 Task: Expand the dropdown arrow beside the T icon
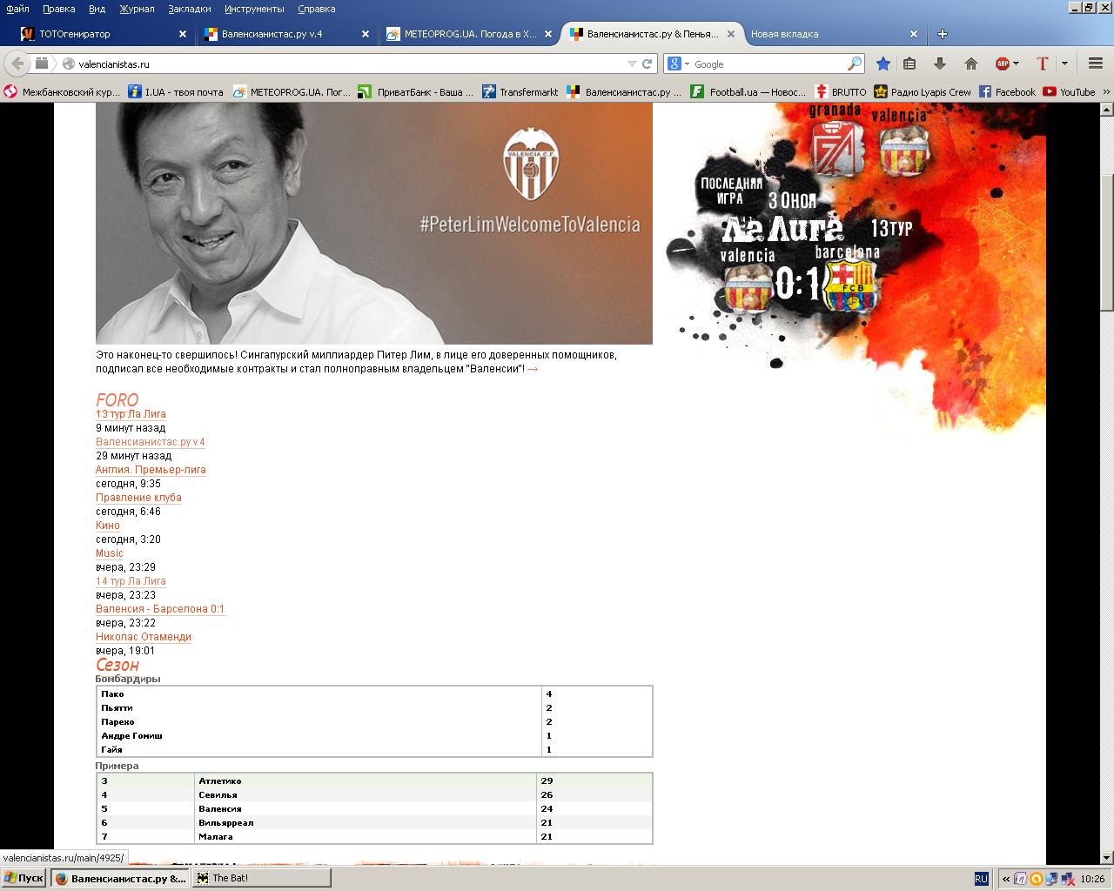(1064, 64)
